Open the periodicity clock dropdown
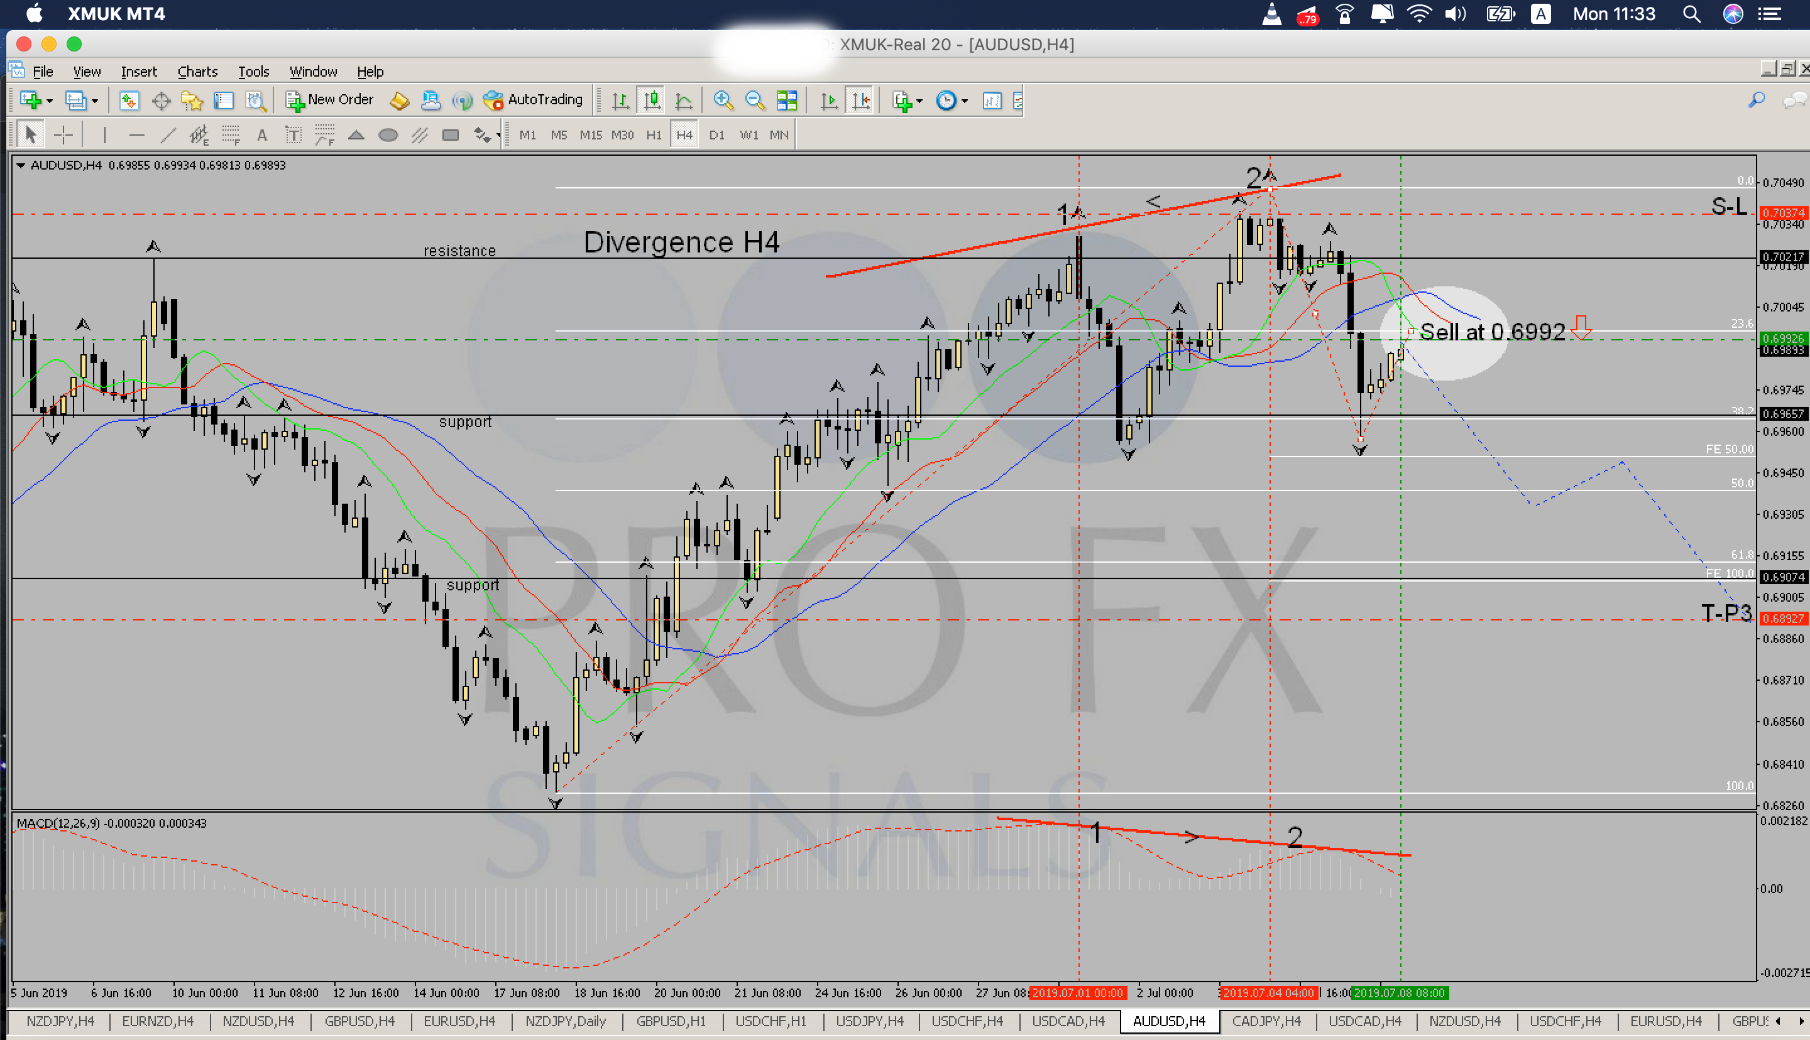The height and width of the screenshot is (1040, 1810). 965,100
